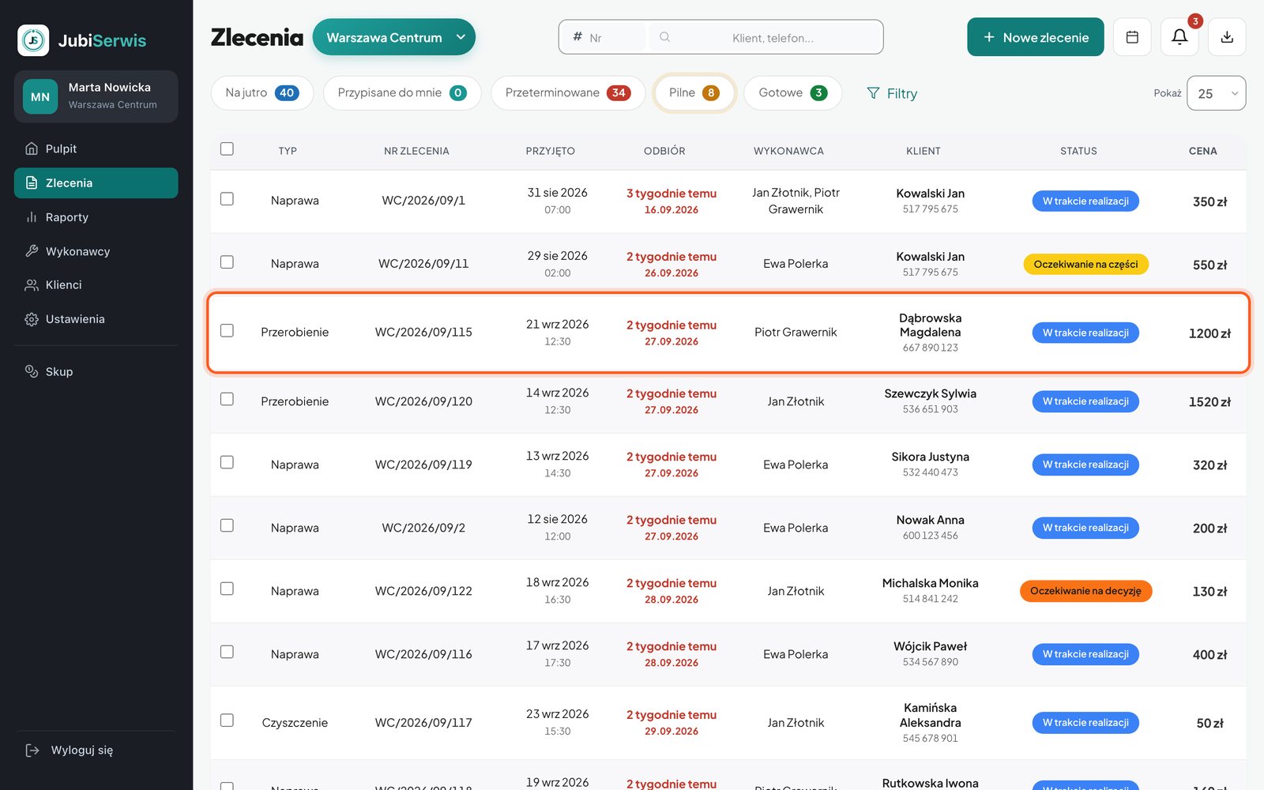
Task: Click price 1520 zł cell
Action: point(1209,402)
